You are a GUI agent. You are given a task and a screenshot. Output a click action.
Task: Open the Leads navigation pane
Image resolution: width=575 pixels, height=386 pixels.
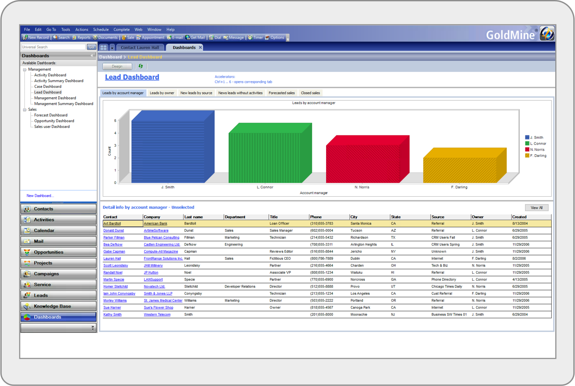click(58, 295)
